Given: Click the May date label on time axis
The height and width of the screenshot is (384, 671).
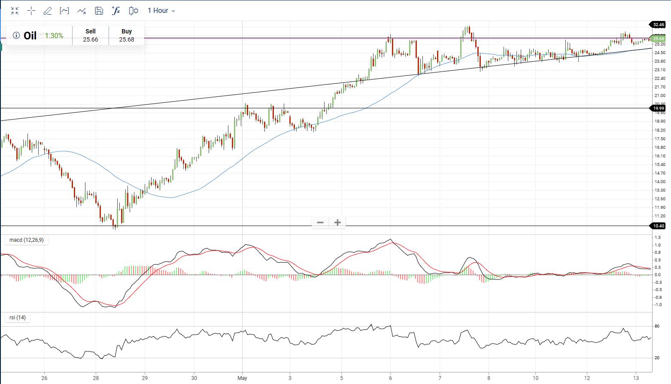Looking at the screenshot, I should (x=242, y=378).
